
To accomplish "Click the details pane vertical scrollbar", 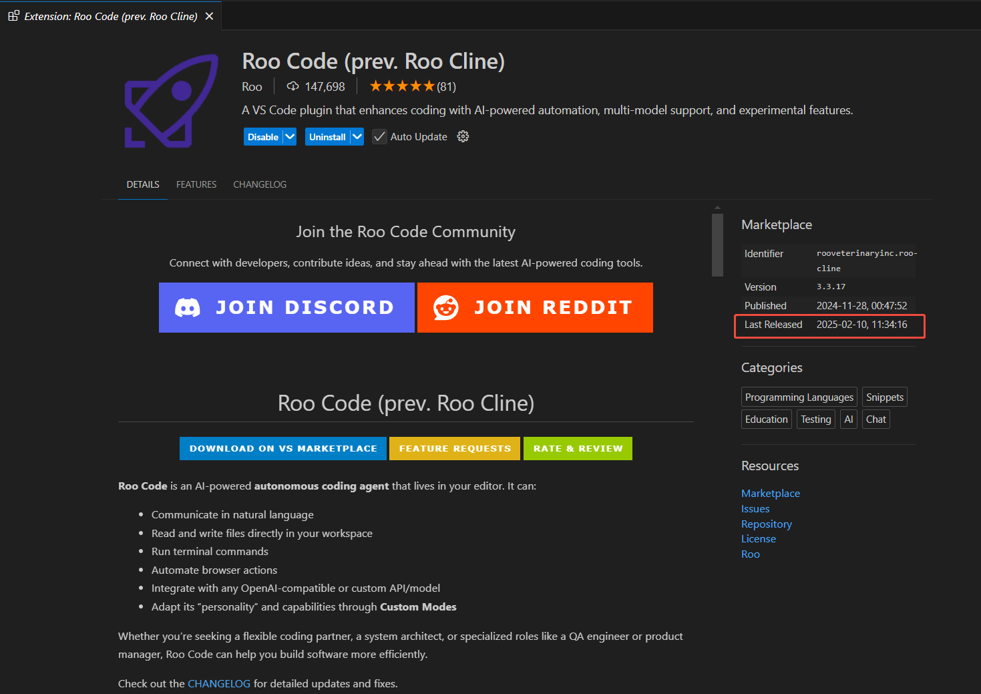I will click(x=717, y=244).
